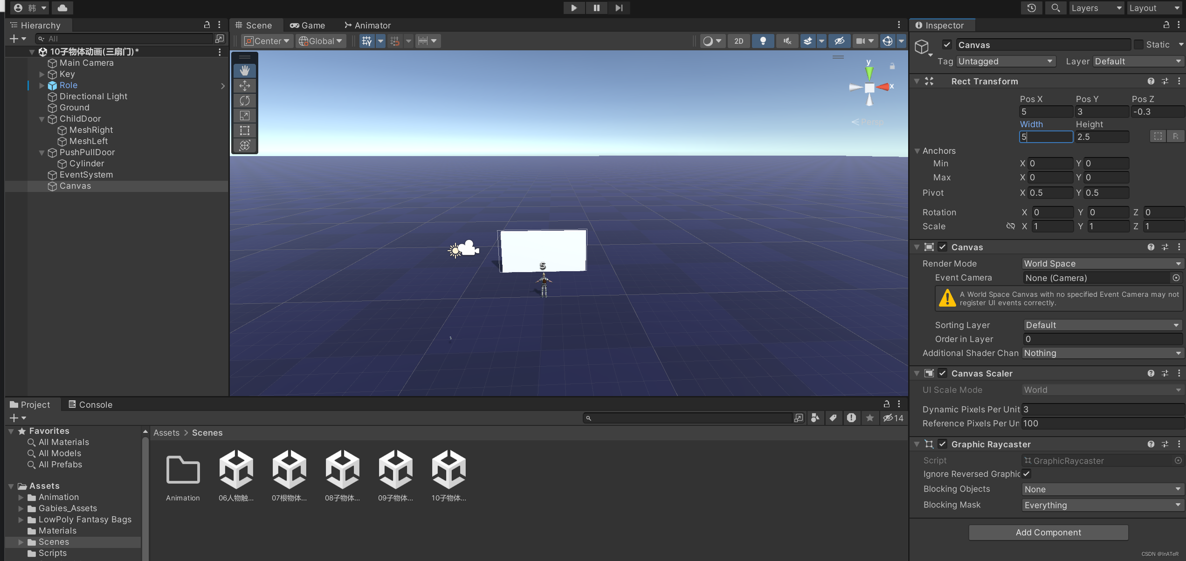Select Scripts folder in Assets tree

pyautogui.click(x=52, y=553)
